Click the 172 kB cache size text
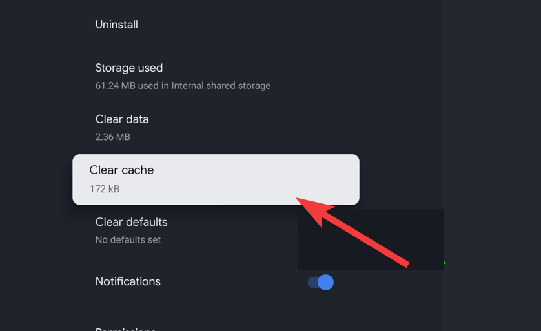The width and height of the screenshot is (541, 331). [105, 189]
